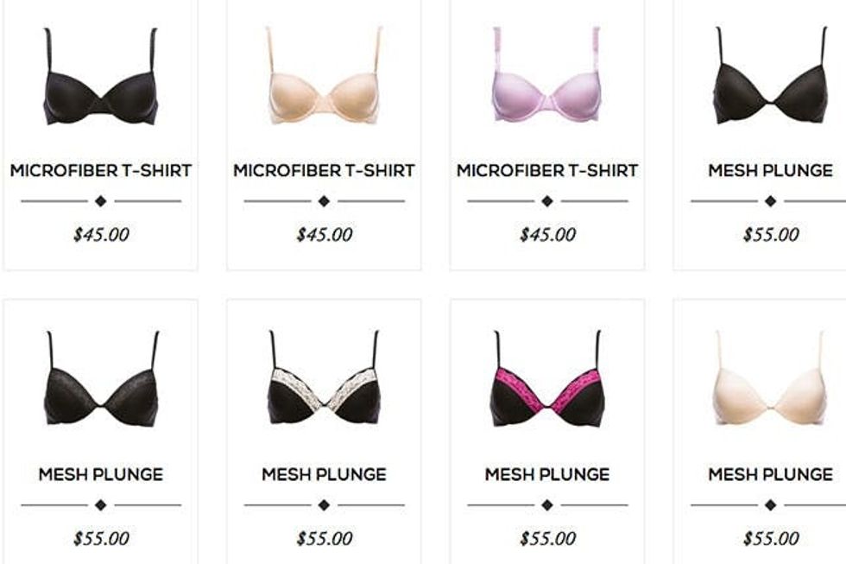The image size is (846, 564).
Task: Open the Mesh Plunge image with ivory lace trim
Action: [324, 379]
